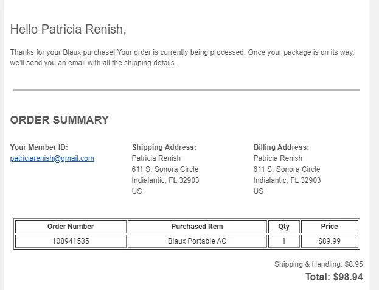The height and width of the screenshot is (290, 379).
Task: Click the quantity value 1 cell
Action: [283, 241]
